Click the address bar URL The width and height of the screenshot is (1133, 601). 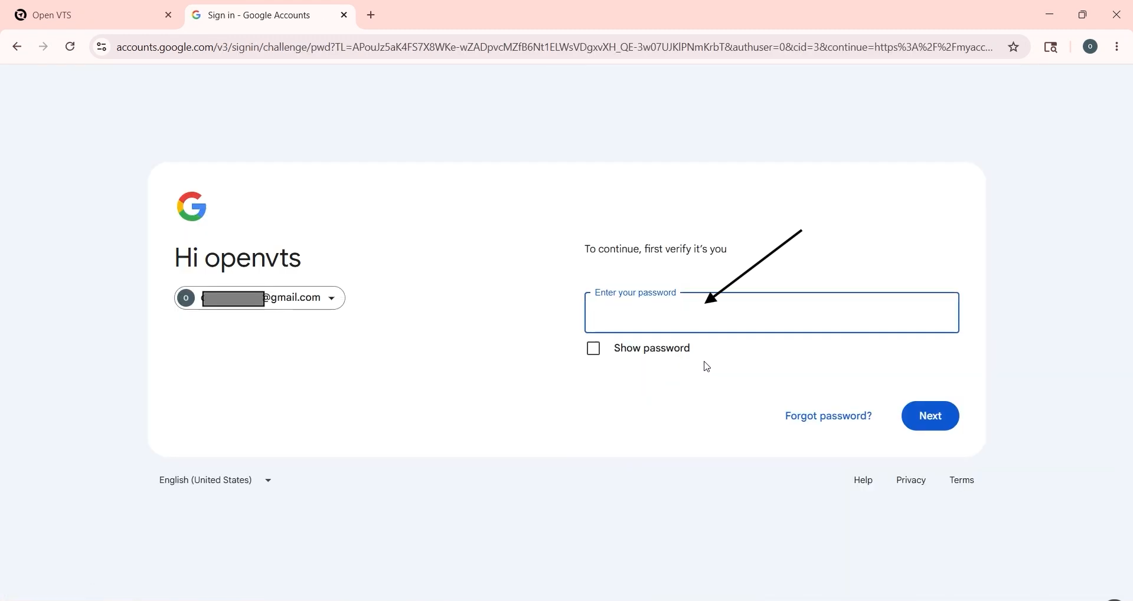(554, 47)
